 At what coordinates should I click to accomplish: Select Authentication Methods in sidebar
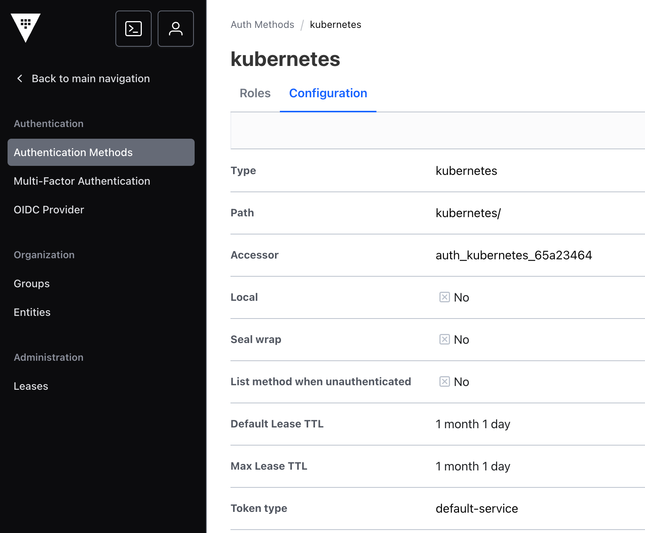(x=101, y=152)
